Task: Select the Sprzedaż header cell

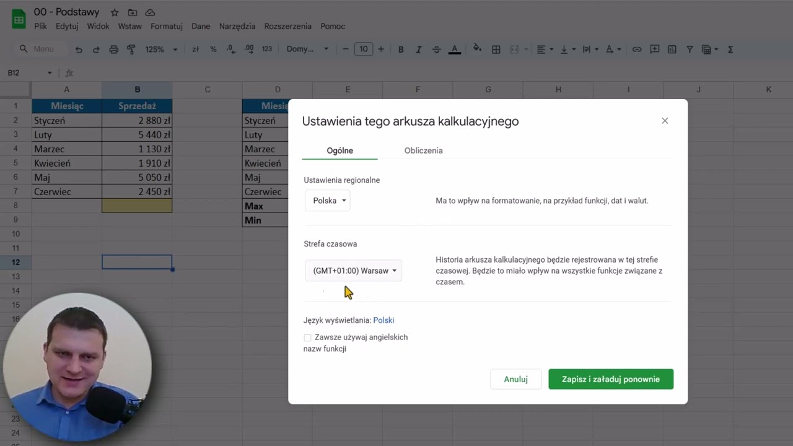Action: (137, 106)
